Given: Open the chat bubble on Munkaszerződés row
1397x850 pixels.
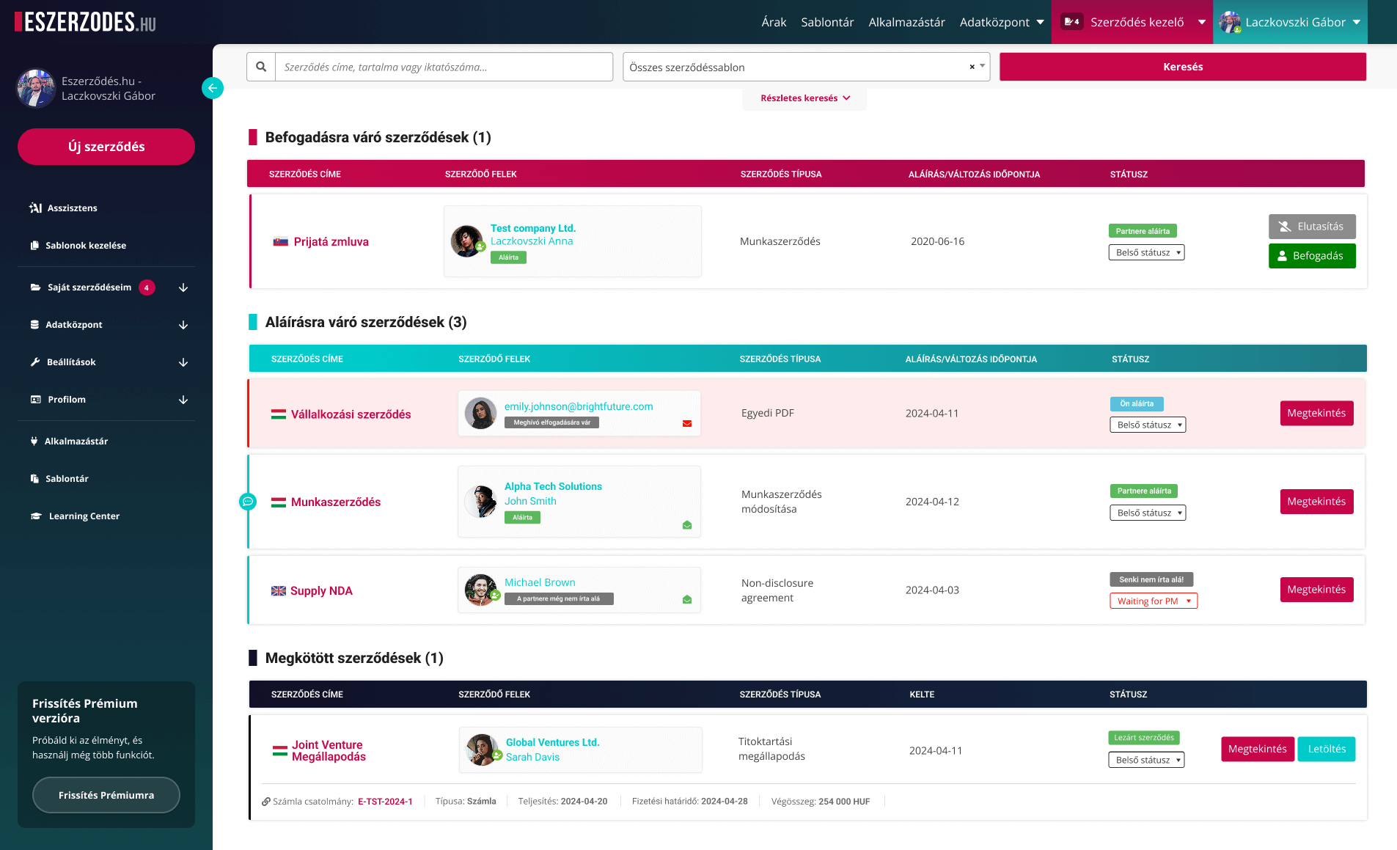Looking at the screenshot, I should tap(248, 502).
